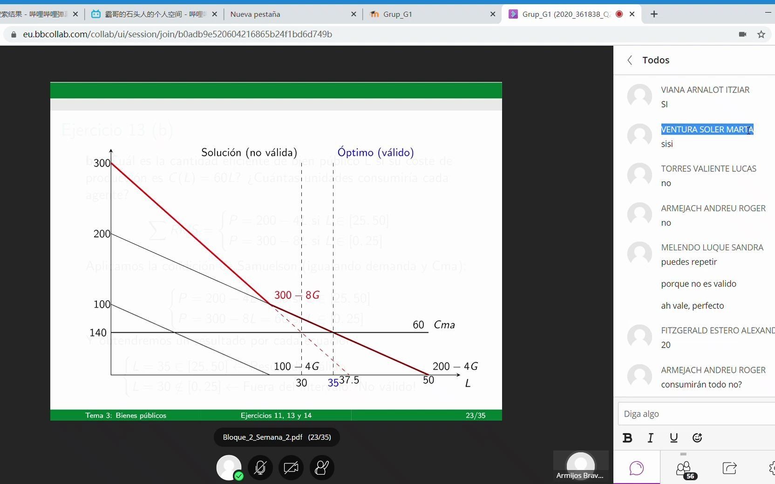The image size is (775, 484).
Task: Click the message 'consumirán todo no?'
Action: (701, 384)
